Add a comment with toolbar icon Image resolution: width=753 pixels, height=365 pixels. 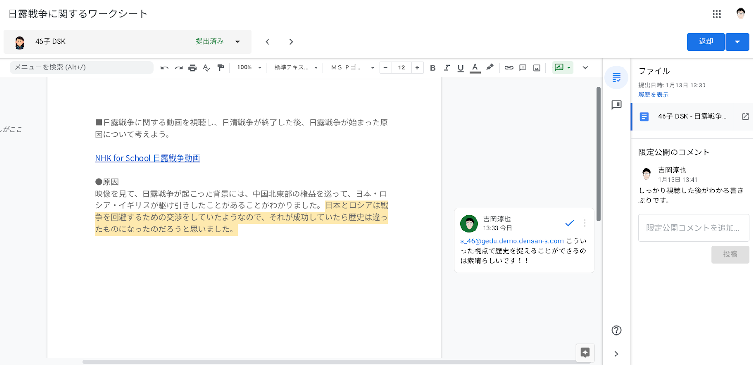tap(523, 67)
